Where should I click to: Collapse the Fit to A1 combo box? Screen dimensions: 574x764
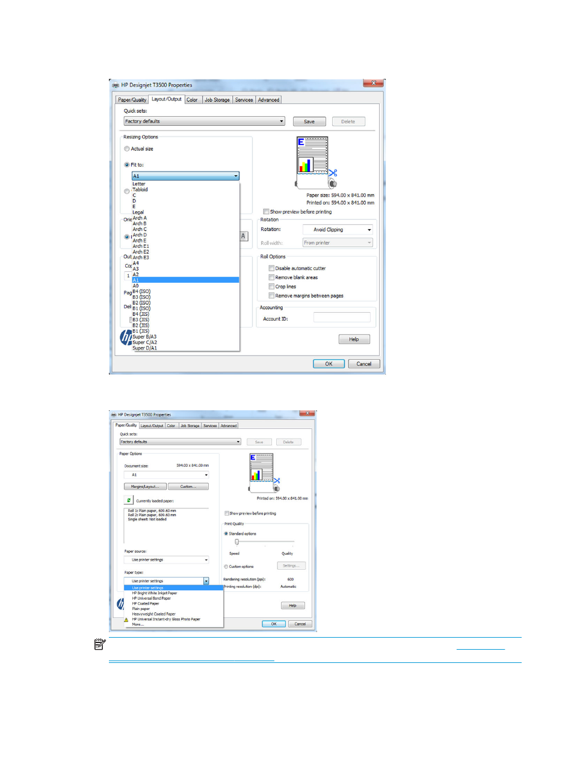185,176
